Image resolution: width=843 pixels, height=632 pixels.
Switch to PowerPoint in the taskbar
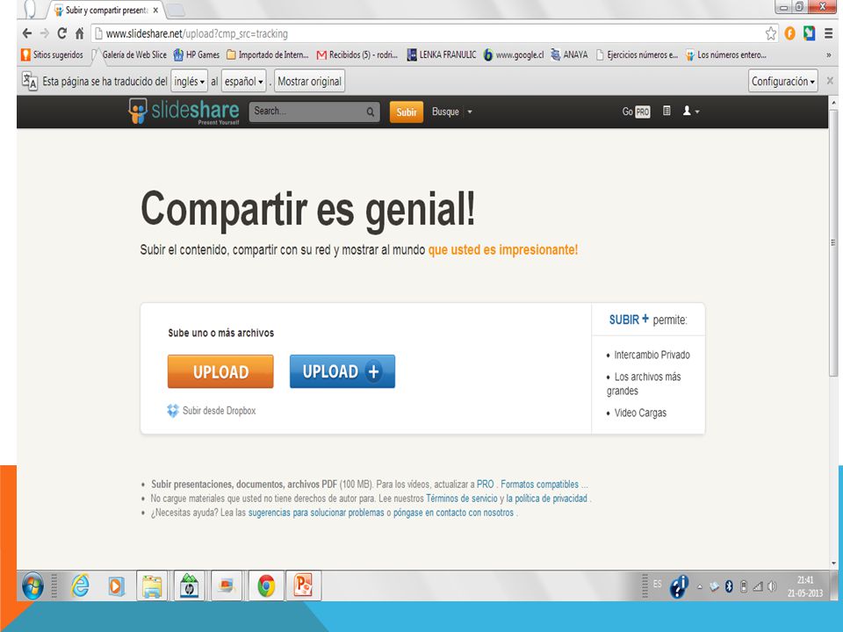click(303, 585)
